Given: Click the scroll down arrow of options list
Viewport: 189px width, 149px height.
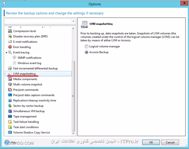Looking at the screenshot, I should (73, 133).
